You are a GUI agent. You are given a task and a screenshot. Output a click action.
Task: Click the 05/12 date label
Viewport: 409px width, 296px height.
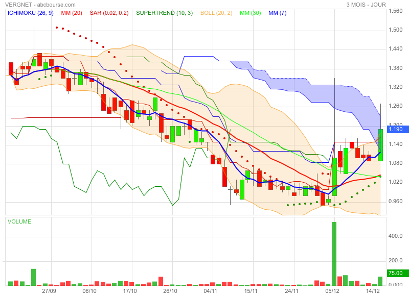pos(332,291)
